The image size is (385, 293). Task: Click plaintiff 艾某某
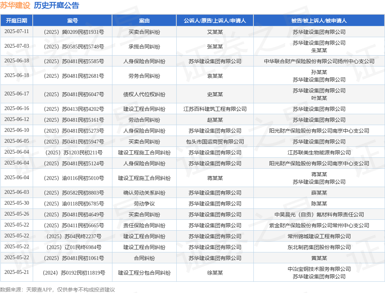tap(215, 32)
